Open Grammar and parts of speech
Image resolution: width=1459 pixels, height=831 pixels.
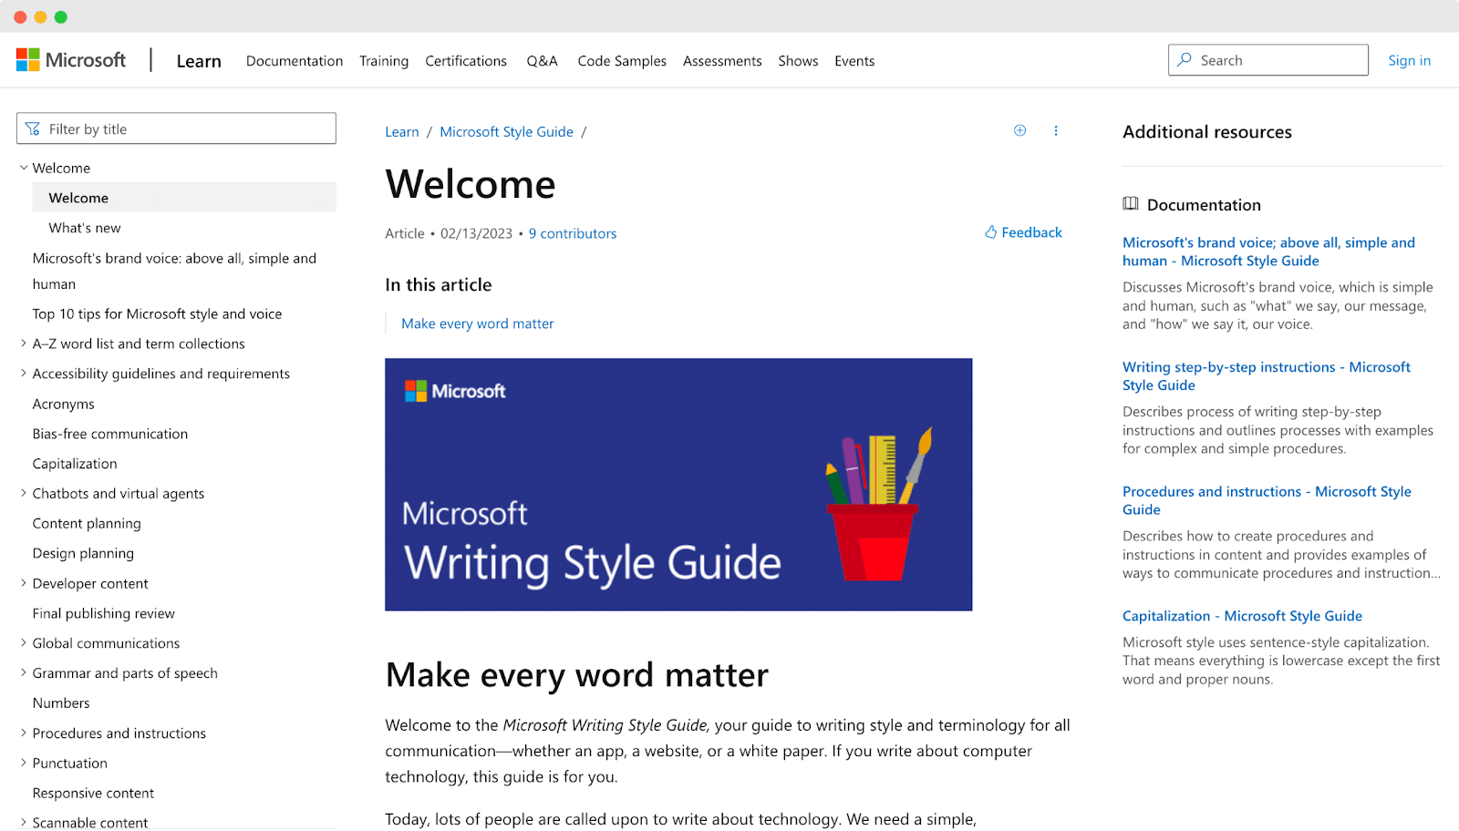click(125, 672)
